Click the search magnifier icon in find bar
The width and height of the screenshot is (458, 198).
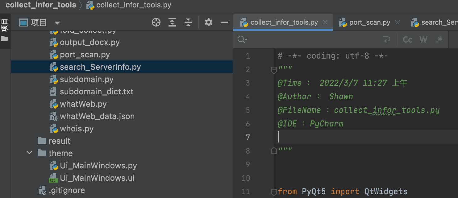point(242,39)
